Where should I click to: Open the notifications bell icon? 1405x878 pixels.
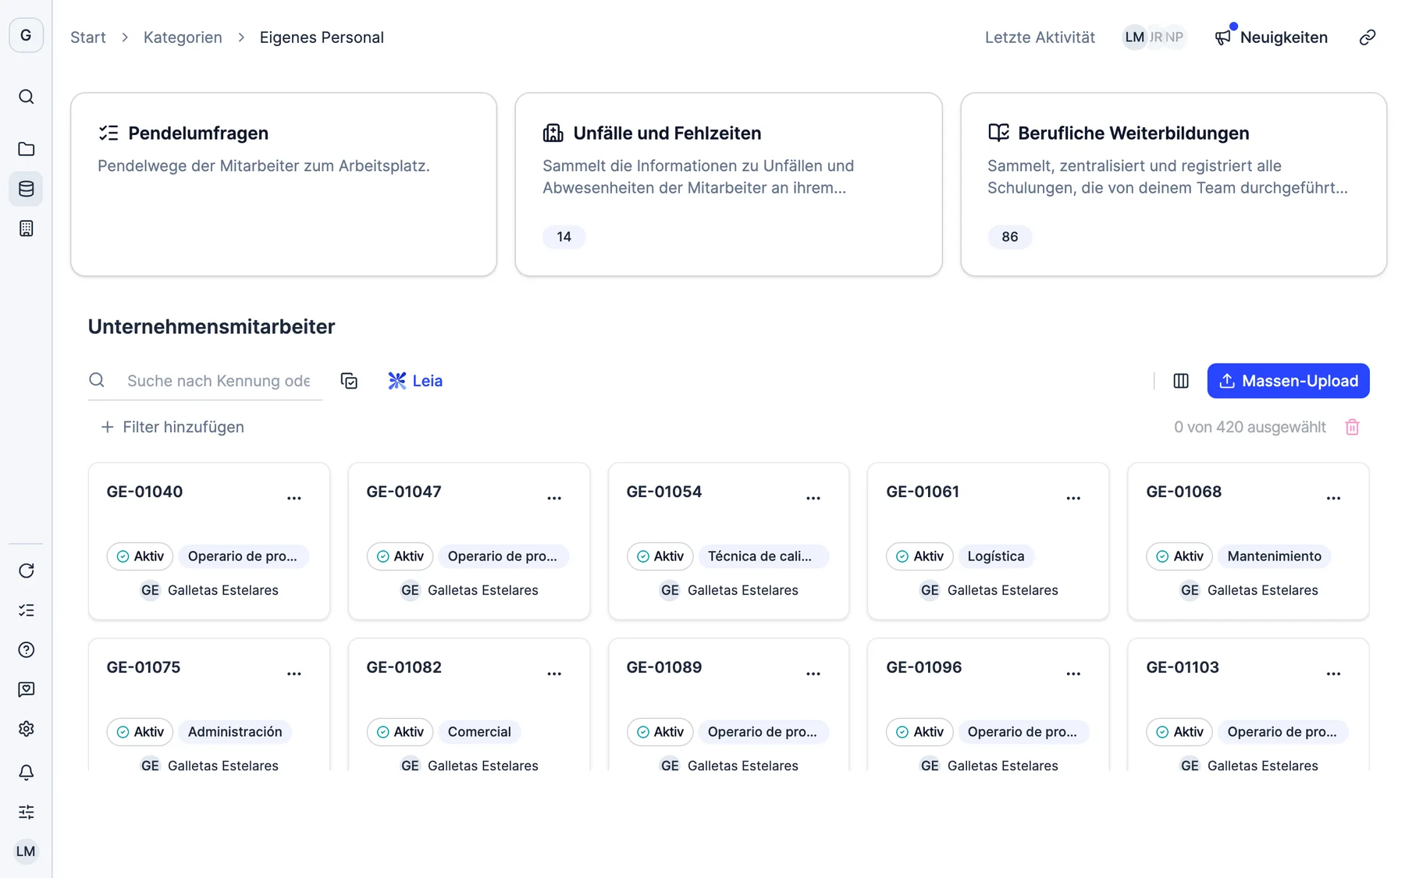point(26,772)
